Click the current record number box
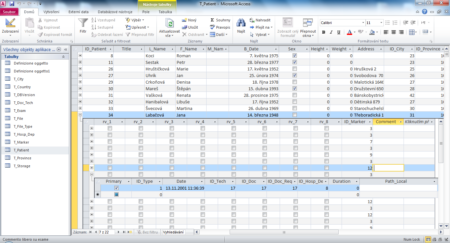This screenshot has width=450, height=243. click(x=106, y=232)
